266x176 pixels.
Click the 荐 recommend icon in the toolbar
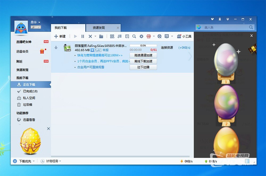pyautogui.click(x=167, y=36)
